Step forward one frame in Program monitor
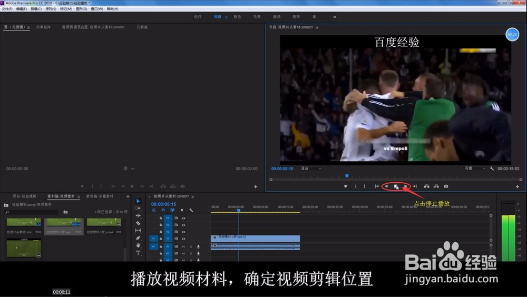Image resolution: width=527 pixels, height=297 pixels. [405, 186]
